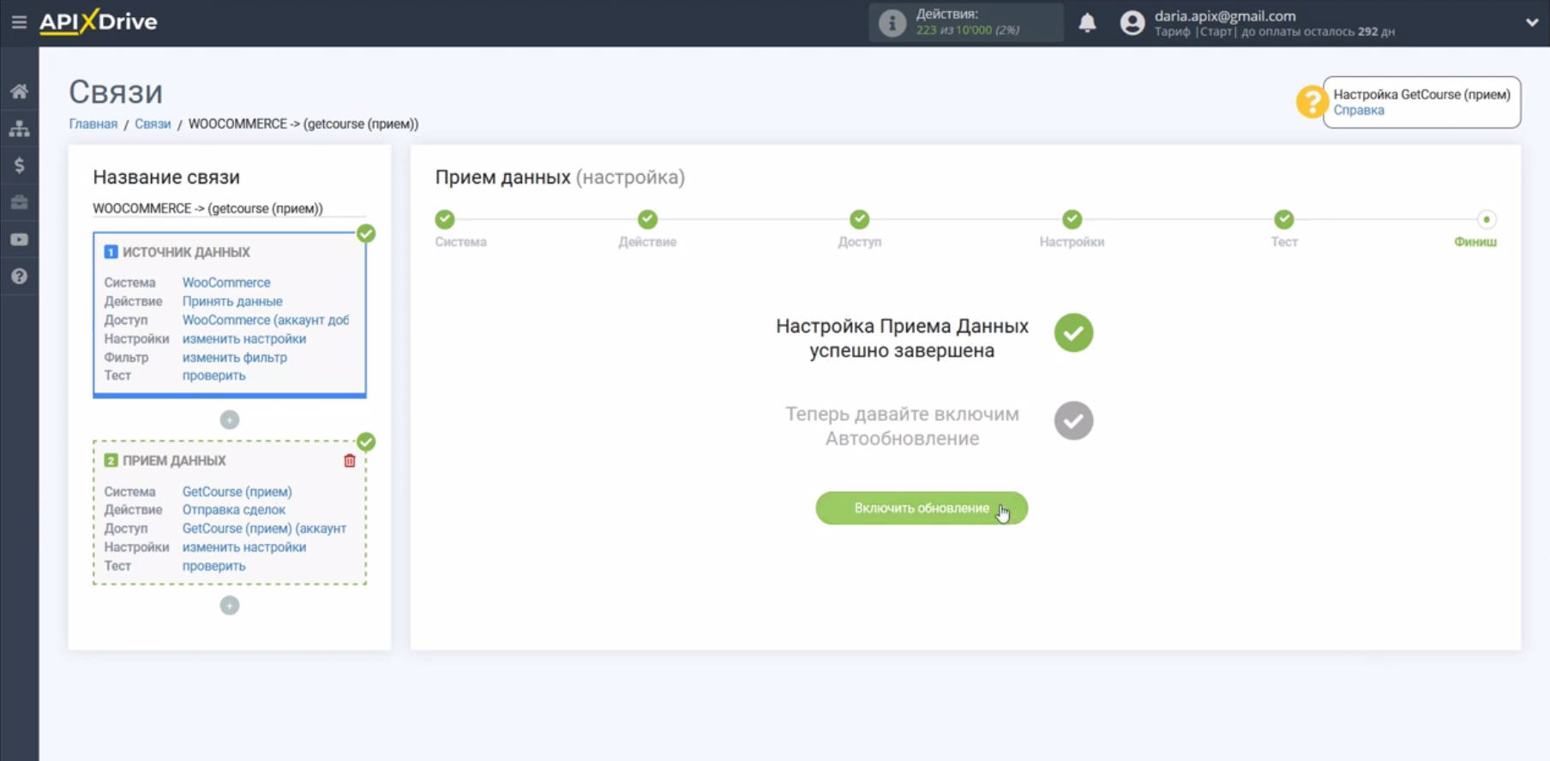Screen dimensions: 1550x761
Task: Open the home icon in sidebar
Action: [19, 92]
